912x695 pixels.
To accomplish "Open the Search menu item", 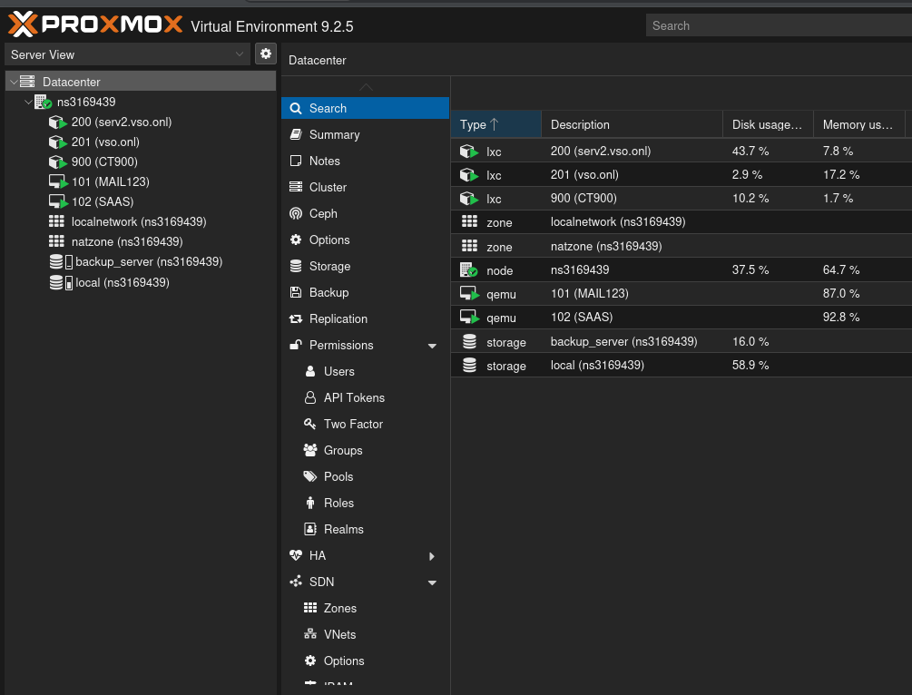I will [366, 108].
